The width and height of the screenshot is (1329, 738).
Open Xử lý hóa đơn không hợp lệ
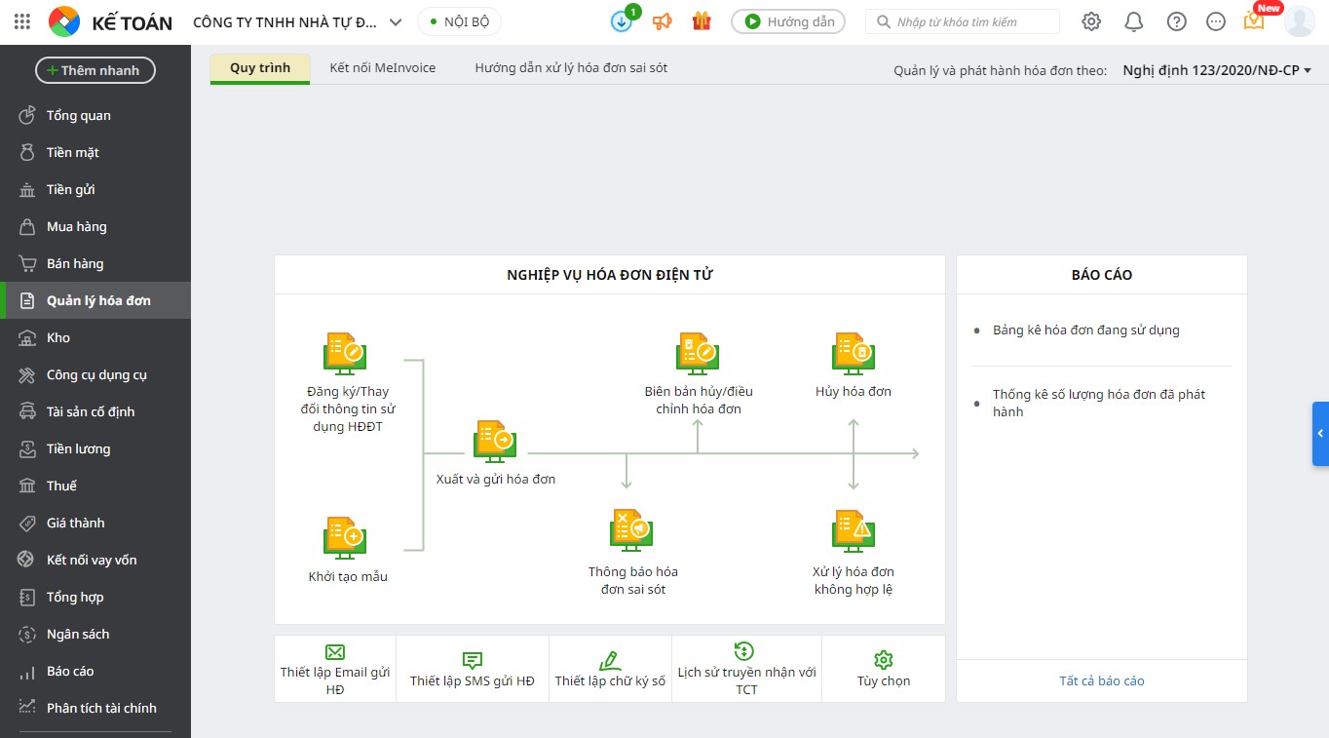[854, 552]
